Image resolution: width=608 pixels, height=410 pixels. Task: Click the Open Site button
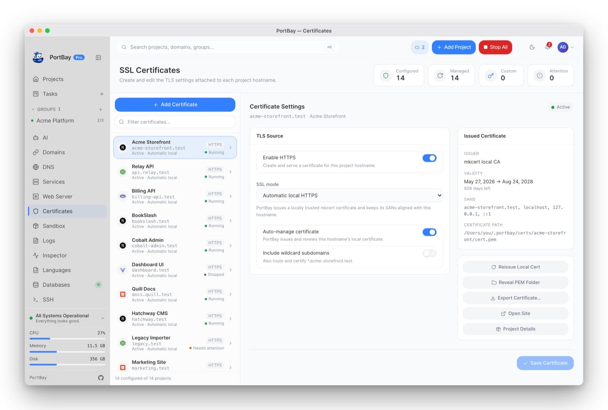tap(516, 313)
